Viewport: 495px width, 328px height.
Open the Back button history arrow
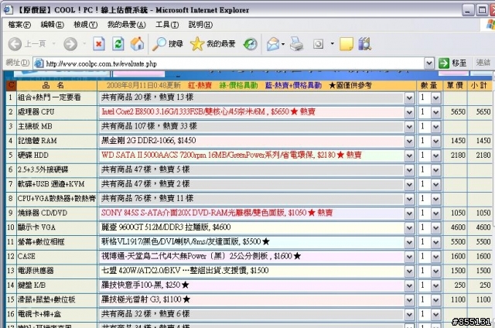(x=53, y=44)
